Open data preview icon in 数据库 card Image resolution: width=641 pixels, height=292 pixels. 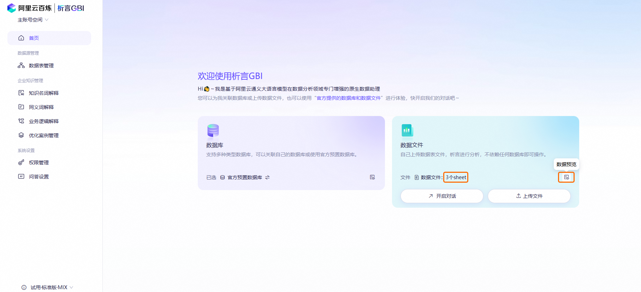pos(372,177)
